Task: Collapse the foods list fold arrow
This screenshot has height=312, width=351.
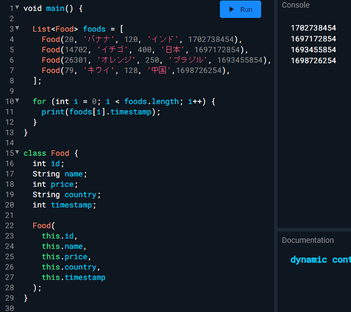Action: coord(17,28)
